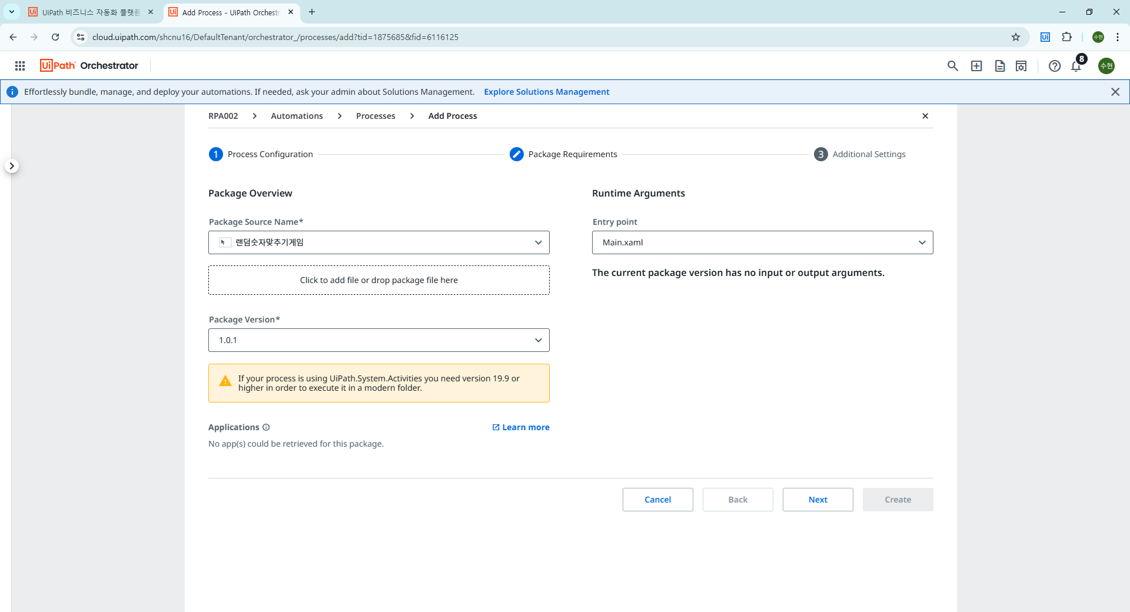Screen dimensions: 1130x612
Task: Open the Chrome profile avatar
Action: point(1098,37)
